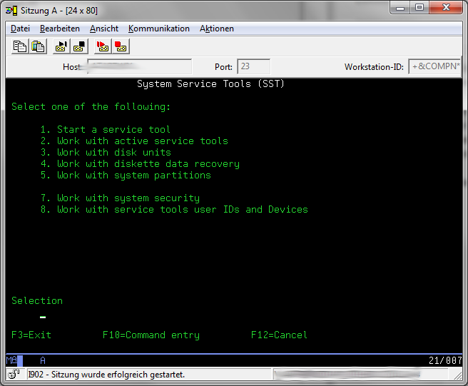Open the Ansicht menu

pos(103,29)
